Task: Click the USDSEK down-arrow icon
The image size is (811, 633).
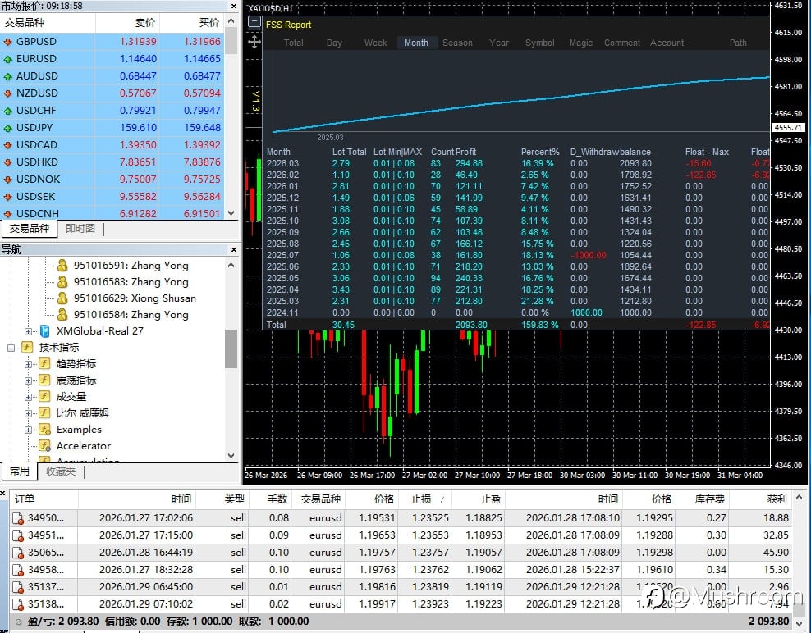Action: tap(7, 197)
